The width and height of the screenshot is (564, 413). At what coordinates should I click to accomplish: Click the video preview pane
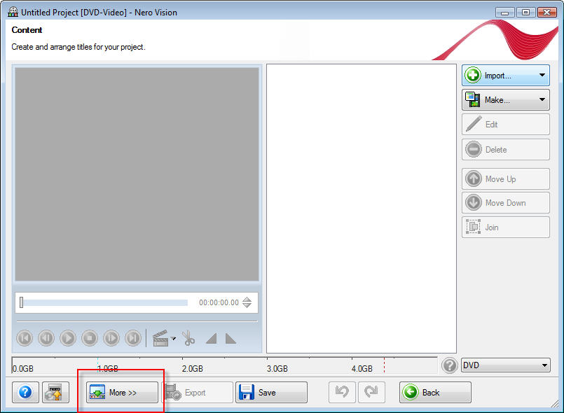[137, 174]
